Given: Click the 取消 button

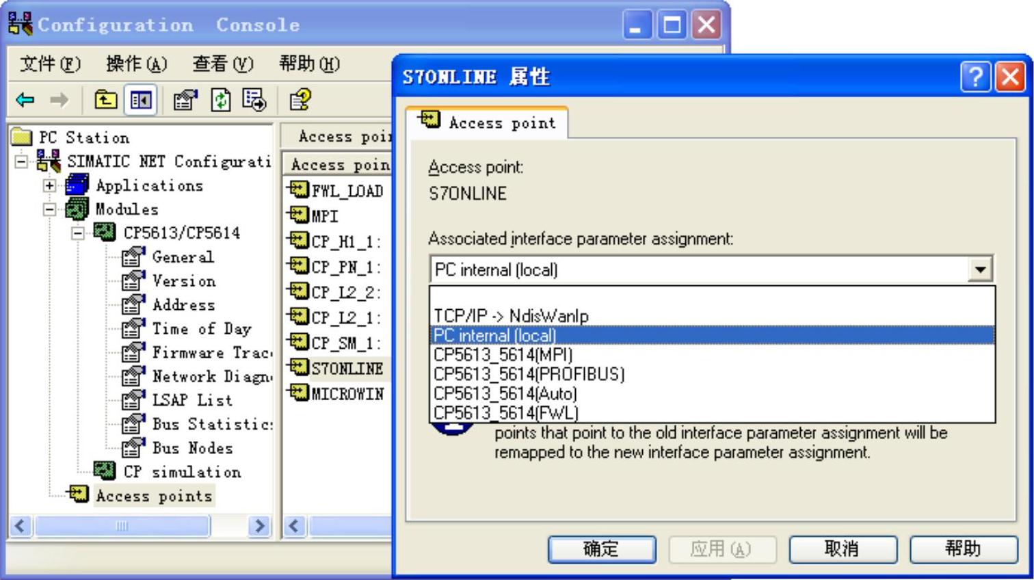Looking at the screenshot, I should click(843, 549).
